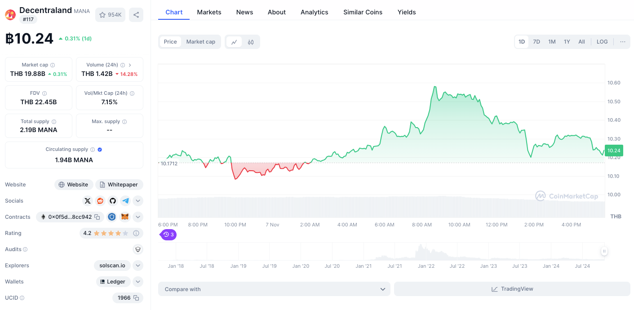Open the TradingView chart button
The image size is (634, 310).
[x=512, y=289]
